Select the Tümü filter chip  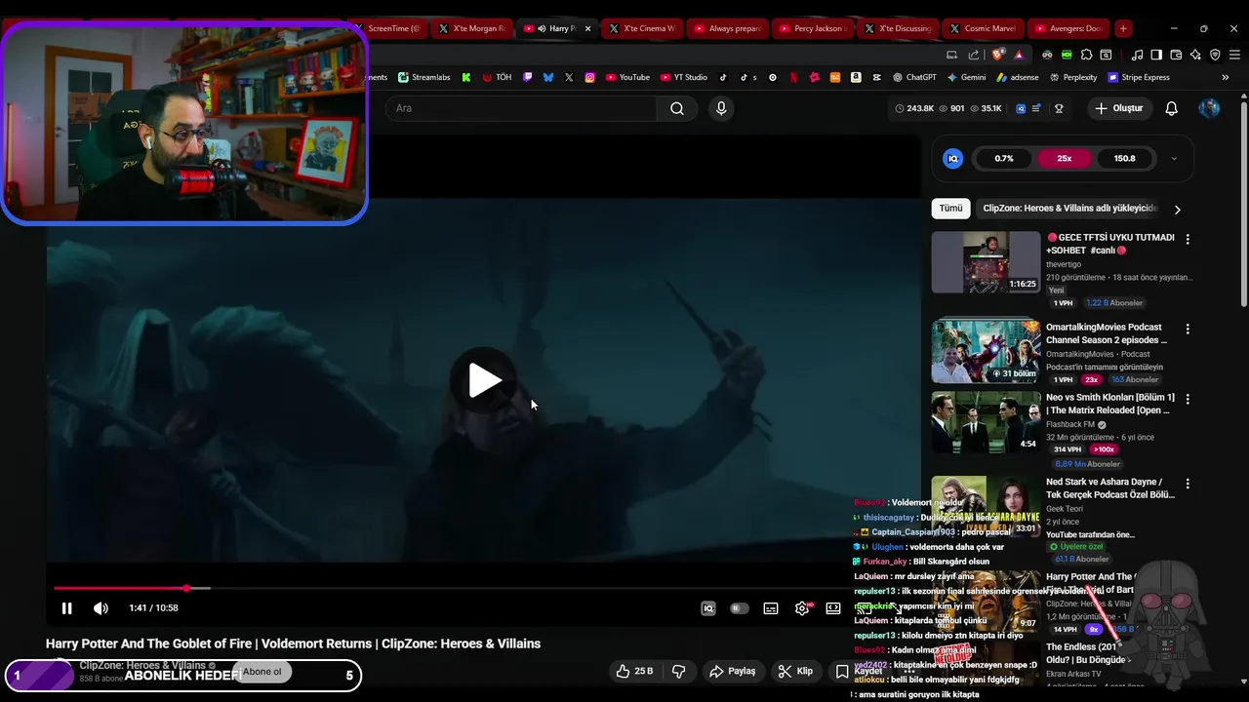[950, 209]
